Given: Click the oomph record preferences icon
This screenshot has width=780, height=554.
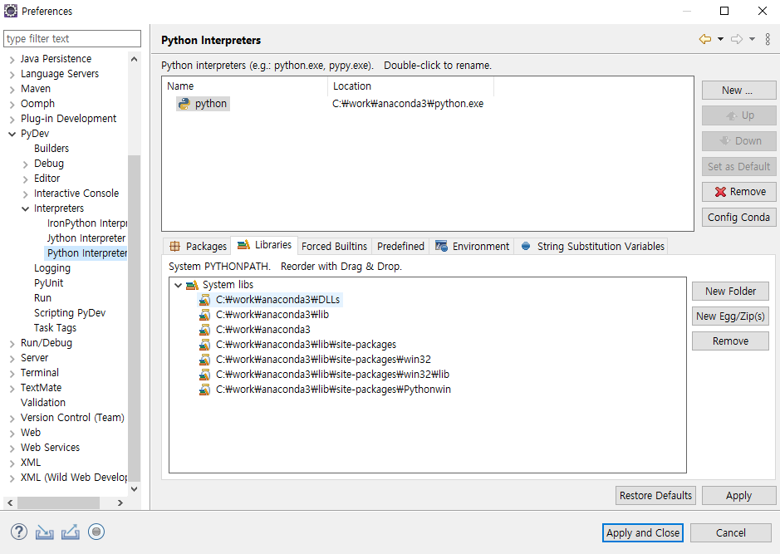Looking at the screenshot, I should [x=96, y=532].
